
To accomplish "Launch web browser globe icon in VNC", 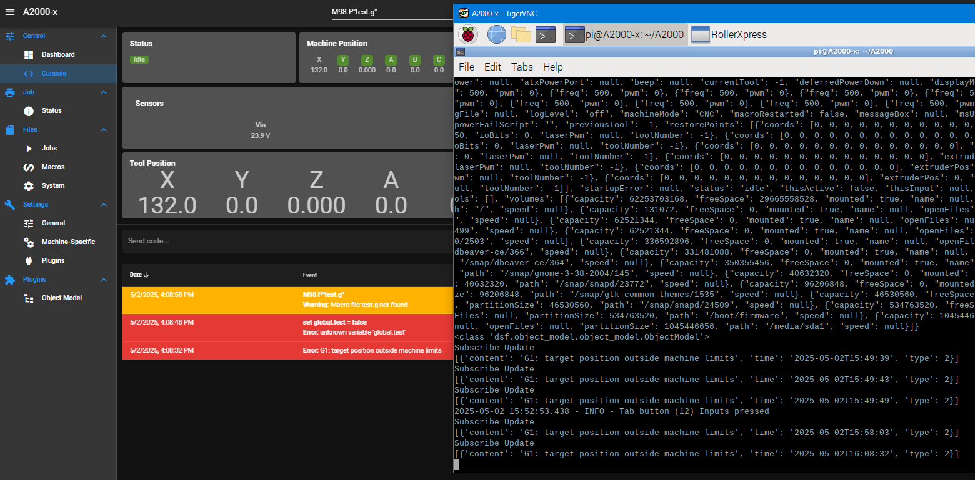I will [497, 34].
